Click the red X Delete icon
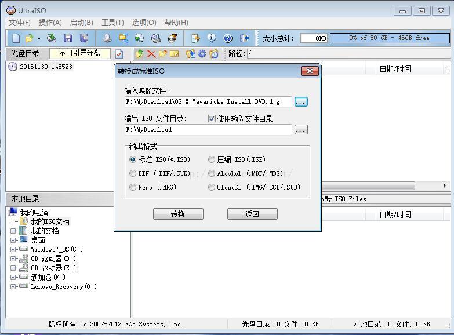Viewport: 454px width, 335px height. [x=151, y=53]
